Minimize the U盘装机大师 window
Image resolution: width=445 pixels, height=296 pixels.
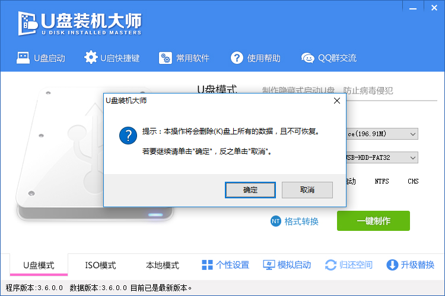coord(413,9)
